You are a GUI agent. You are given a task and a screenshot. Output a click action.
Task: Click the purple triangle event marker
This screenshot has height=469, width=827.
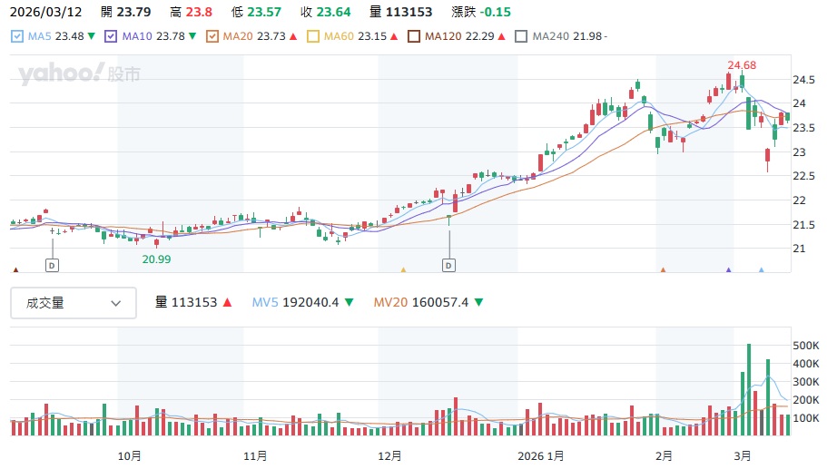(x=728, y=269)
